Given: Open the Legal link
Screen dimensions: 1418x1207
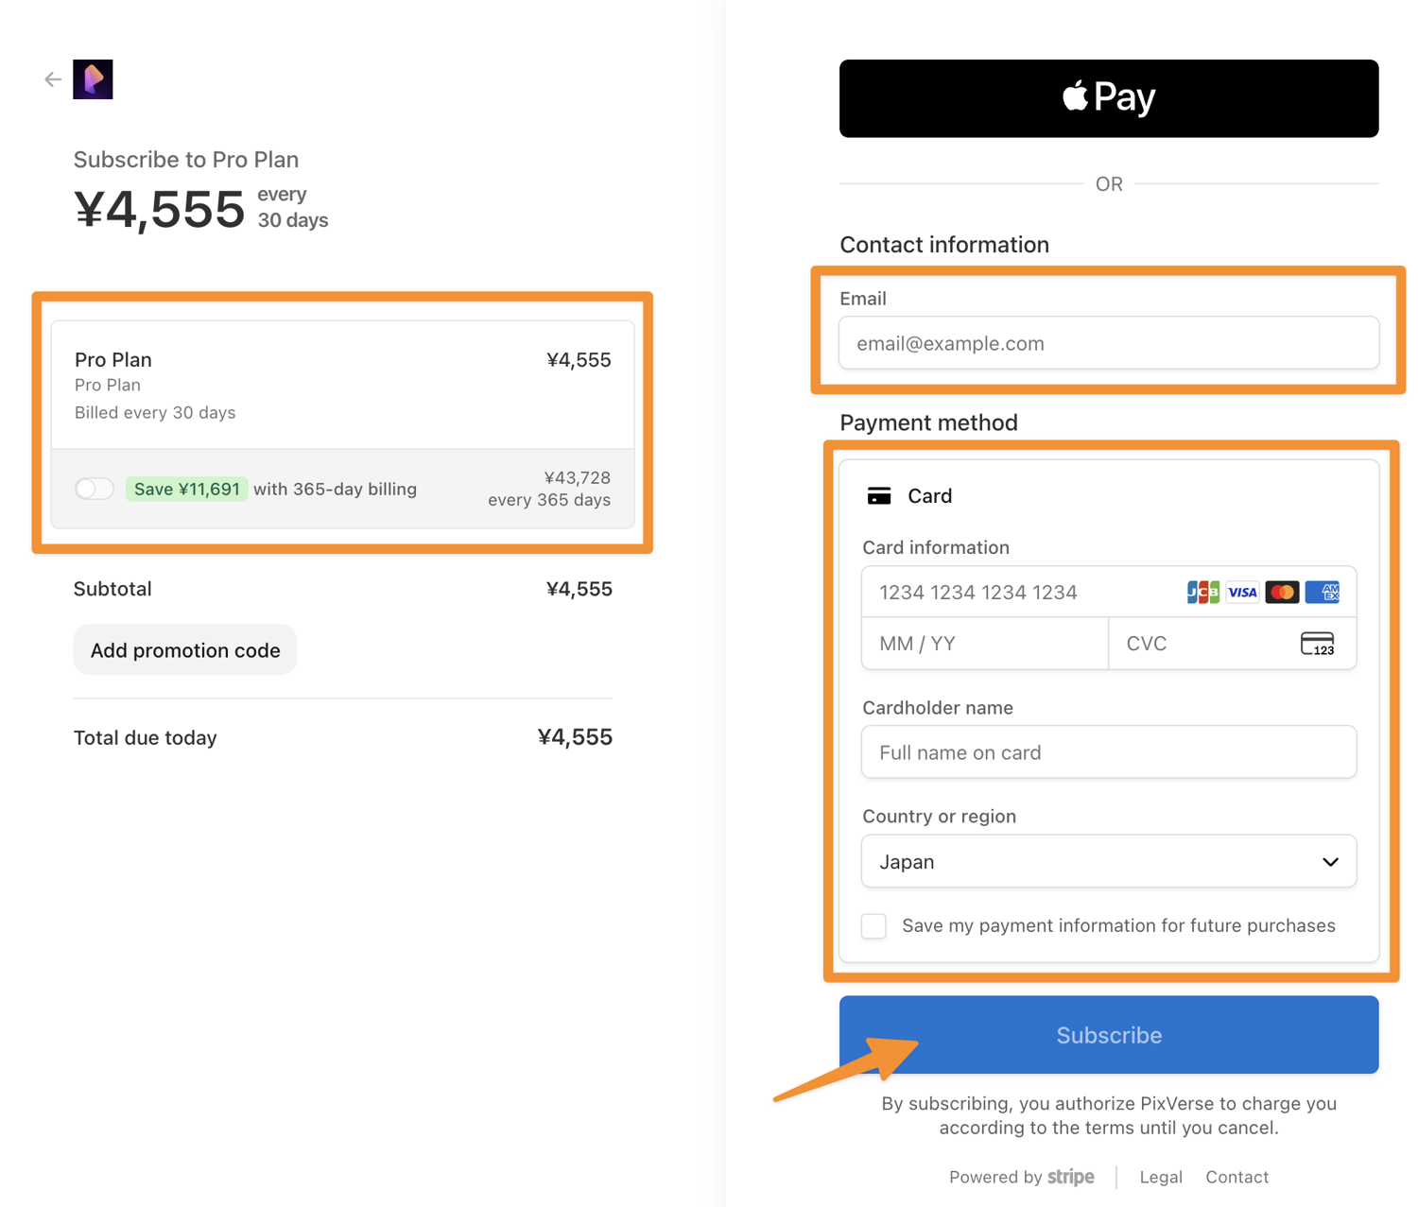Looking at the screenshot, I should 1161,1177.
